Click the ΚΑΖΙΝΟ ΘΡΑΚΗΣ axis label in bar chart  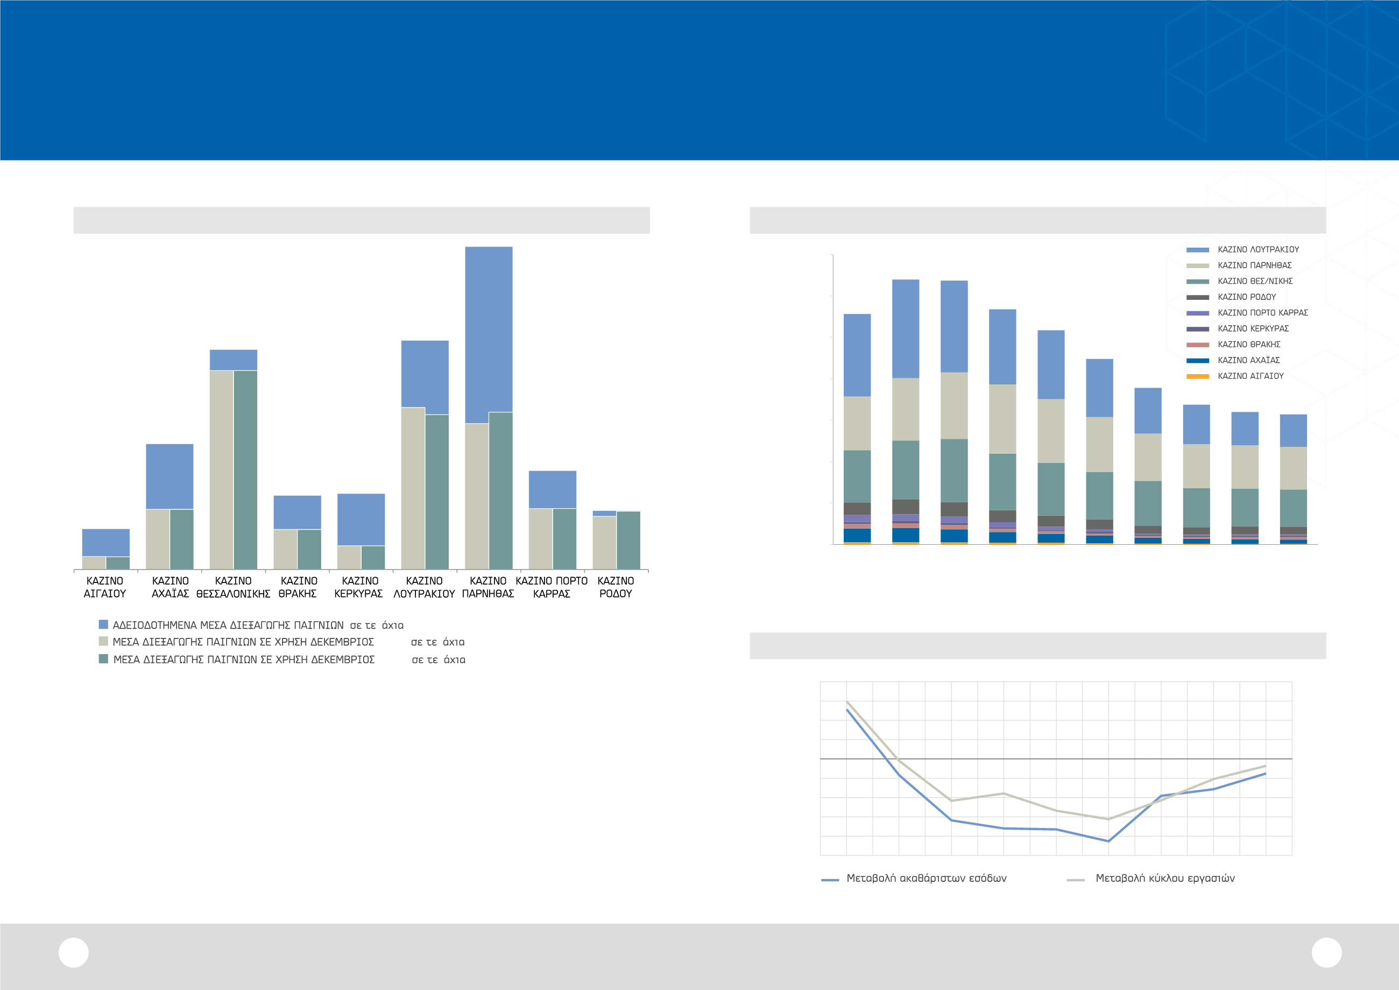[x=298, y=588]
